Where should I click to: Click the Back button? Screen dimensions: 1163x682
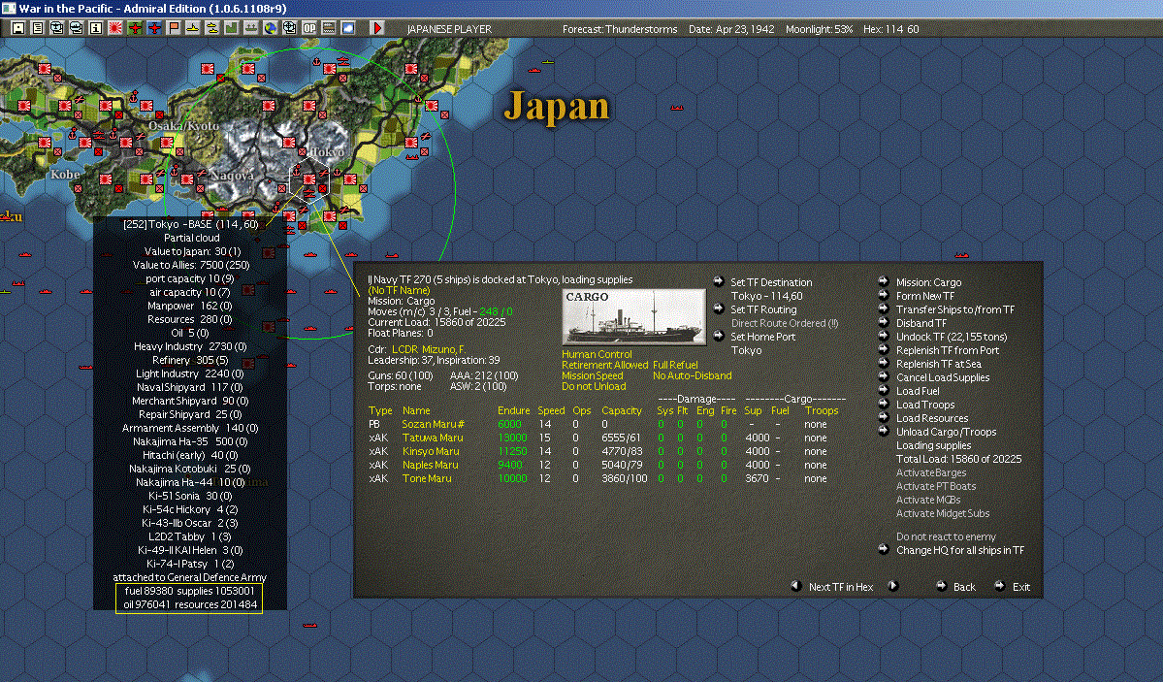tap(963, 586)
